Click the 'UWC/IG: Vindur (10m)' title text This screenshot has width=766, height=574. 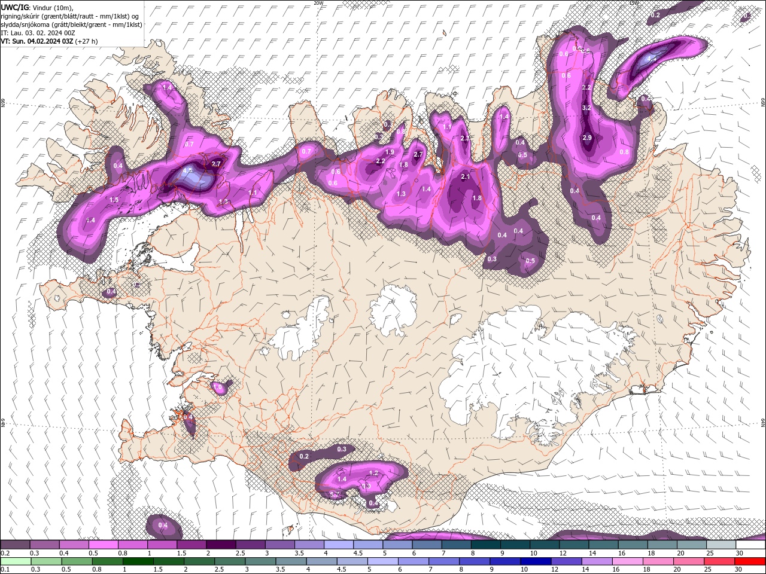point(37,7)
